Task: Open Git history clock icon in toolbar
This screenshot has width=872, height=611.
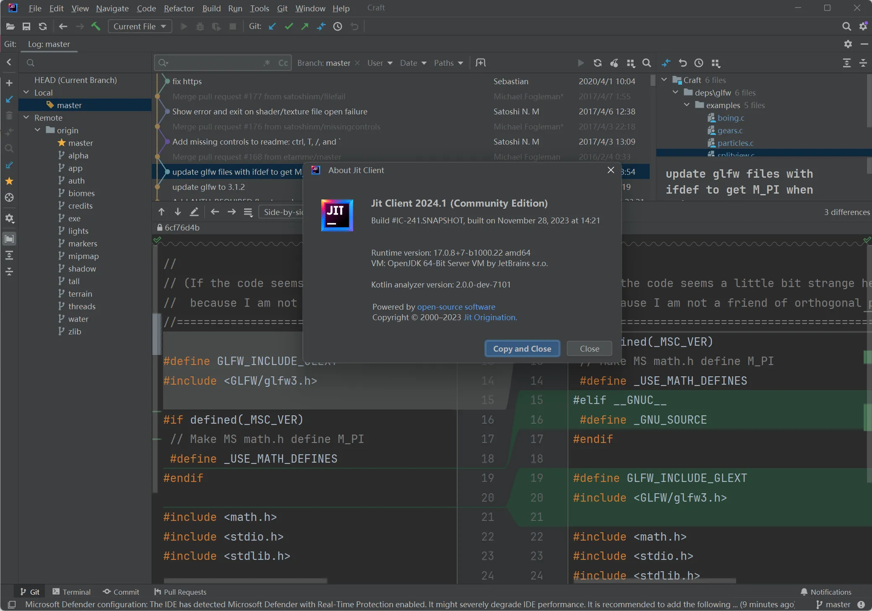Action: pyautogui.click(x=338, y=26)
